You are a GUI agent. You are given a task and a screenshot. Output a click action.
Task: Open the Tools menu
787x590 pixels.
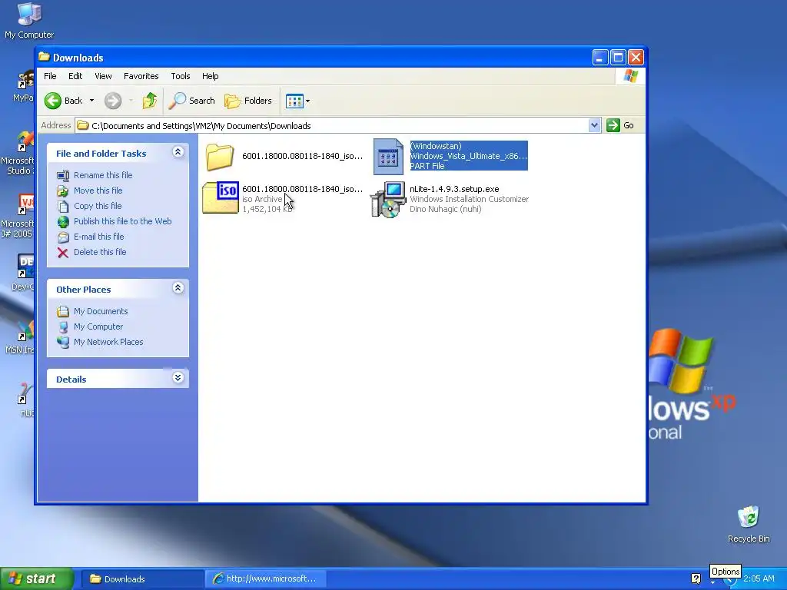click(180, 76)
